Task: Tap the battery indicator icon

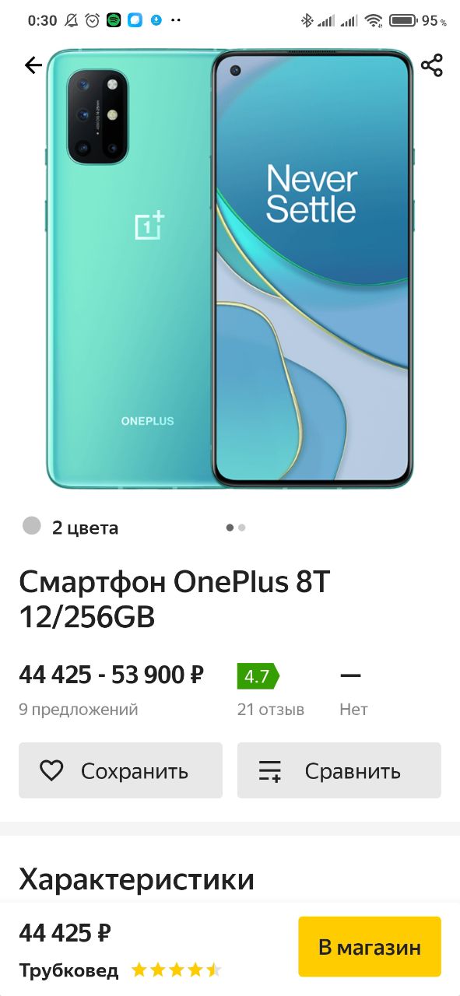Action: click(x=402, y=21)
